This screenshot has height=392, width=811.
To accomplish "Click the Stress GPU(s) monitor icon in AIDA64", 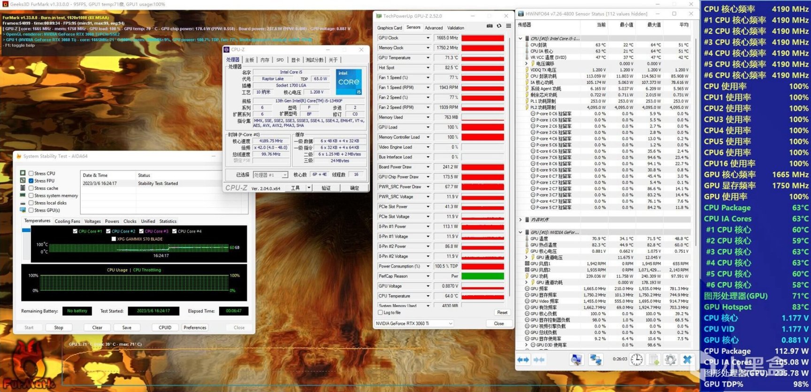I will (23, 210).
